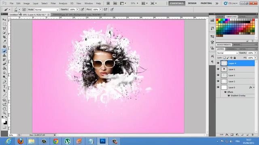Open the layer blend mode dropdown
Viewport: 259px width, 145px height.
tap(227, 53)
